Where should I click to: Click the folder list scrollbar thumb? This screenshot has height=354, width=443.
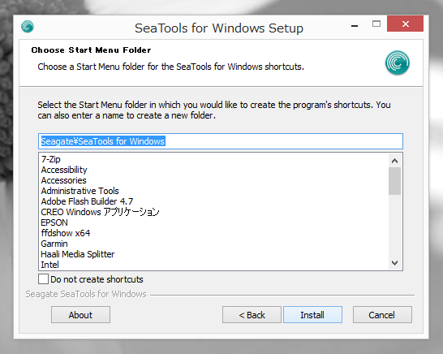point(394,181)
